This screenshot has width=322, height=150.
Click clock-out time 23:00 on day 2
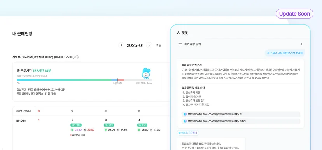point(91,130)
